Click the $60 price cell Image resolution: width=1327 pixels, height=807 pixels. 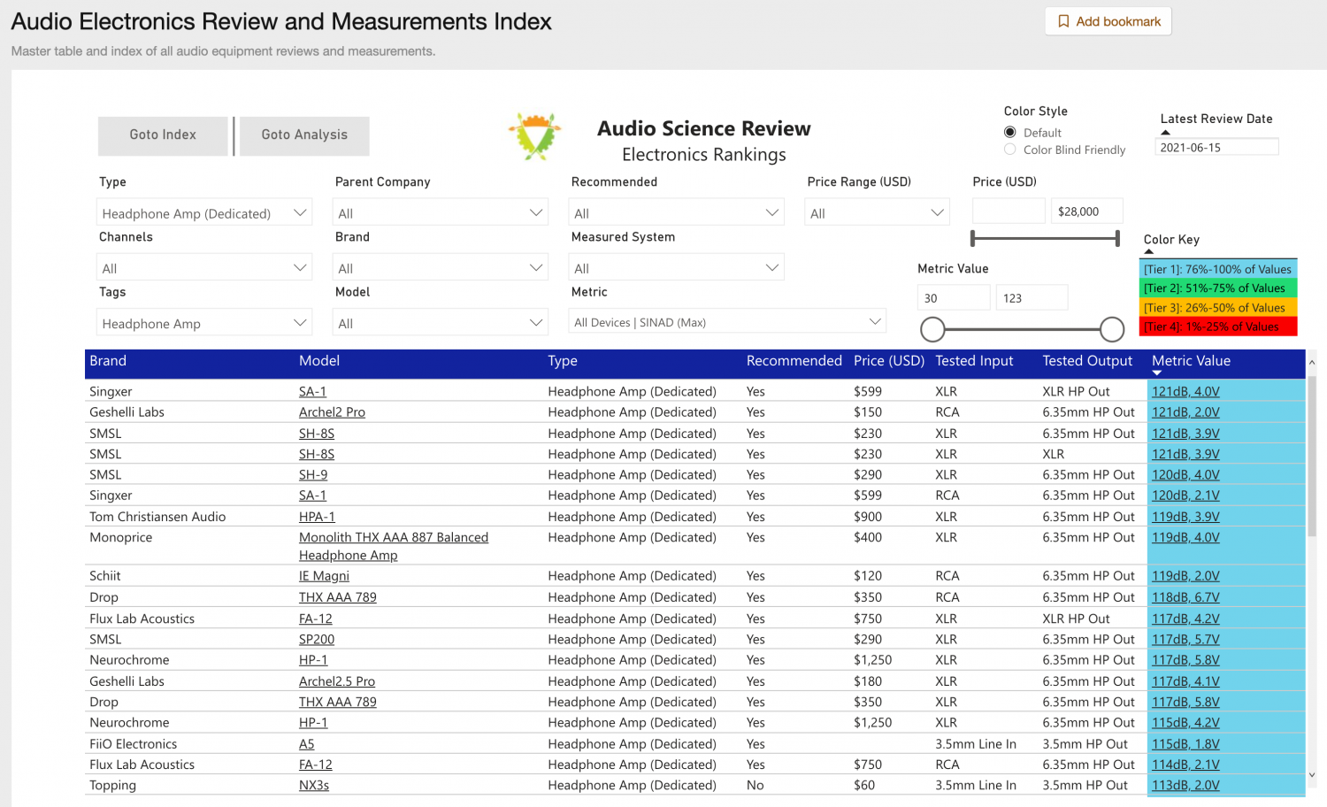click(x=864, y=785)
